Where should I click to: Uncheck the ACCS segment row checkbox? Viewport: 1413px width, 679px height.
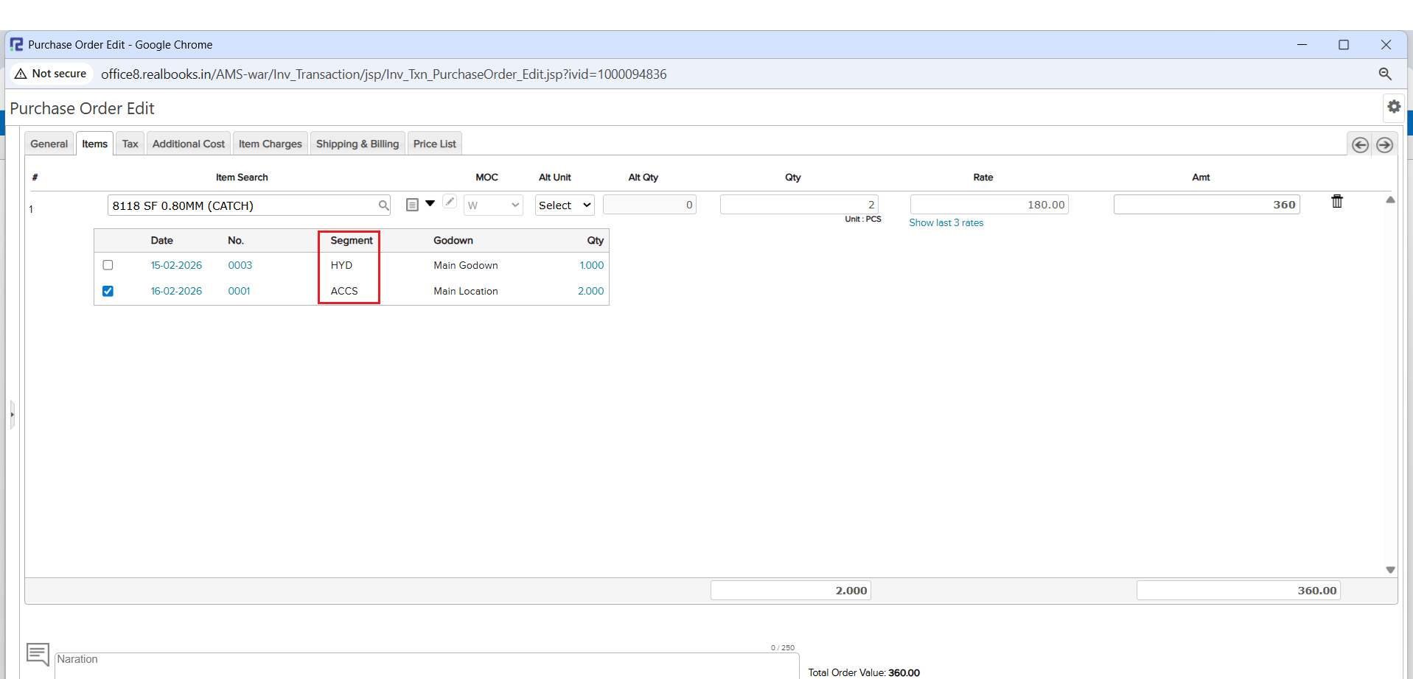click(x=108, y=291)
